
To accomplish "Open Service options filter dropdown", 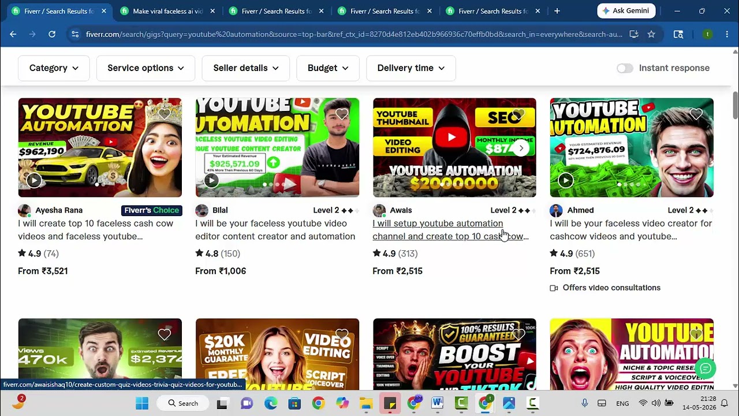I will point(145,68).
